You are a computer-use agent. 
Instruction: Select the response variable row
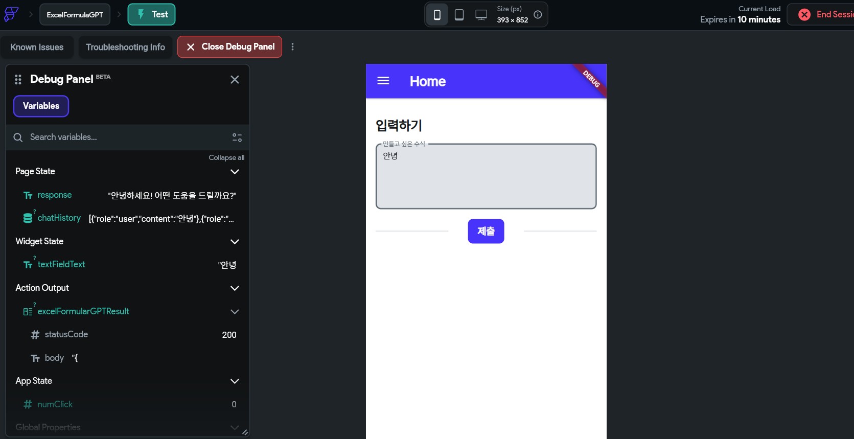click(x=128, y=195)
